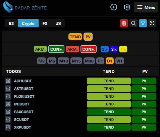This screenshot has height=137, width=160.
Task: Select the W1 timeframe
Action: coord(119,61)
